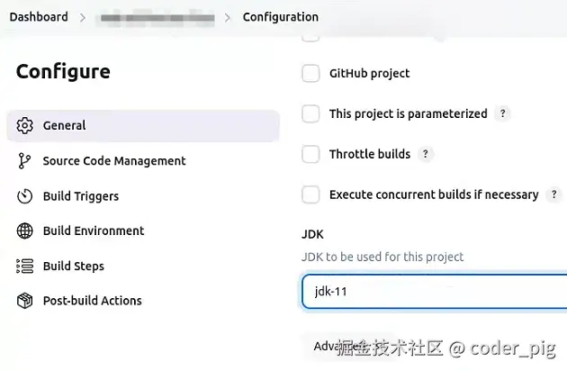Viewport: 567px width, 371px height.
Task: Click the Build Environment globe icon
Action: pyautogui.click(x=25, y=231)
